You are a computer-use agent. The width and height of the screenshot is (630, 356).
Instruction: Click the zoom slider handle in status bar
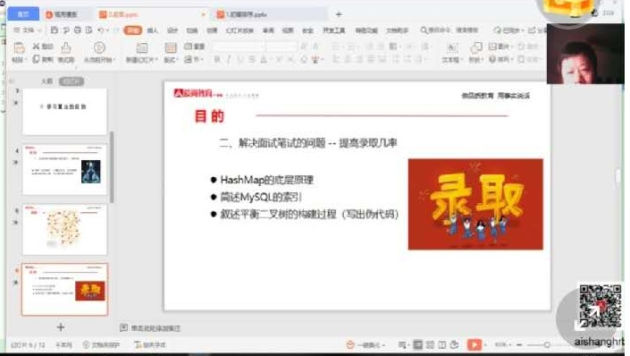tap(547, 344)
